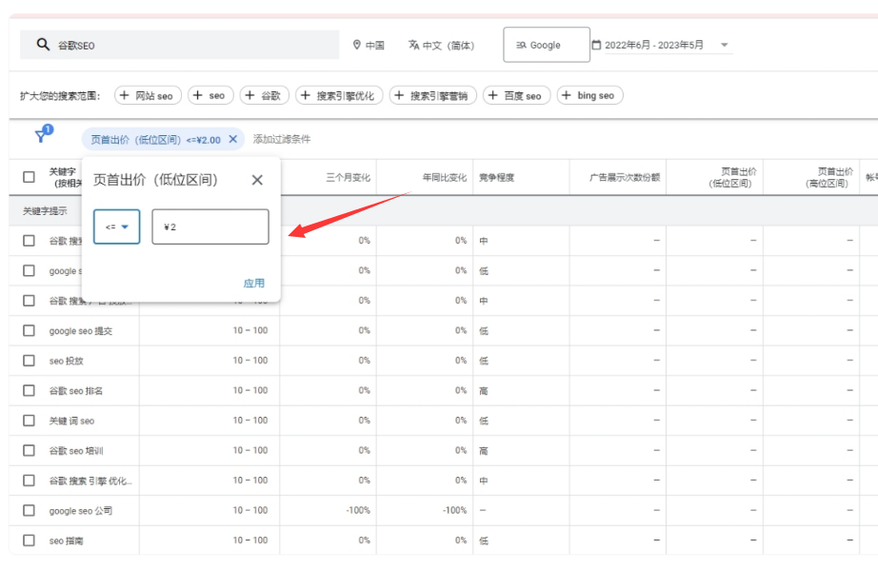Screen dimensions: 878x570
Task: Check the google seo 提交 row
Action: 29,330
